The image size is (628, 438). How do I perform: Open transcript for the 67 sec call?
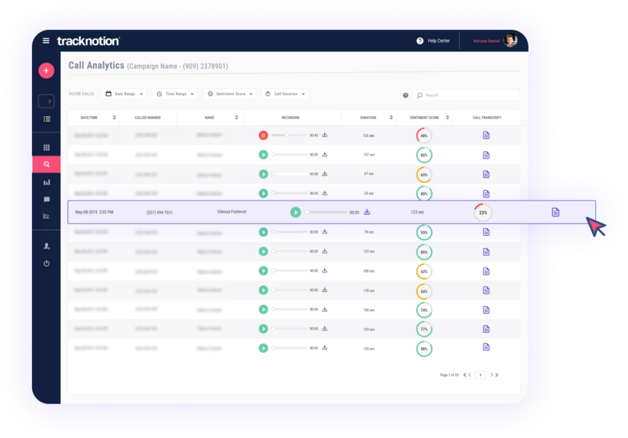(486, 174)
